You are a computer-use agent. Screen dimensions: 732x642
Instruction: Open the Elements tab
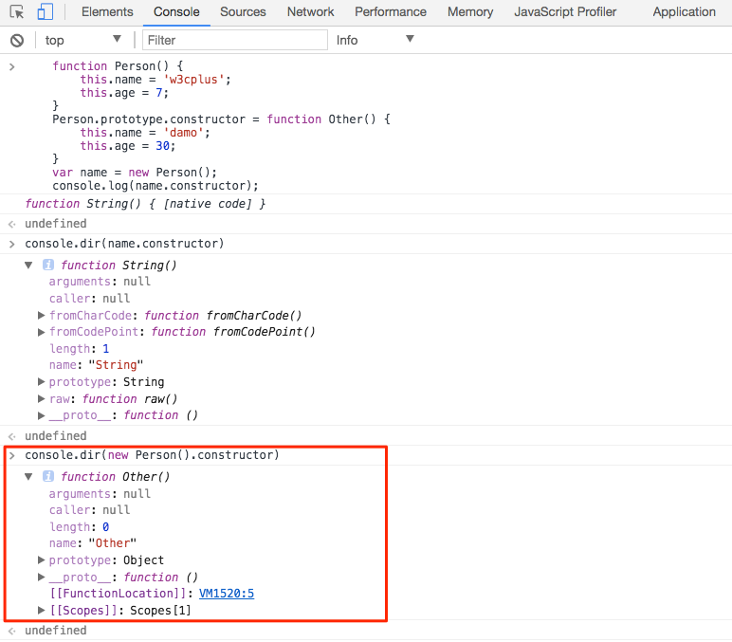107,12
